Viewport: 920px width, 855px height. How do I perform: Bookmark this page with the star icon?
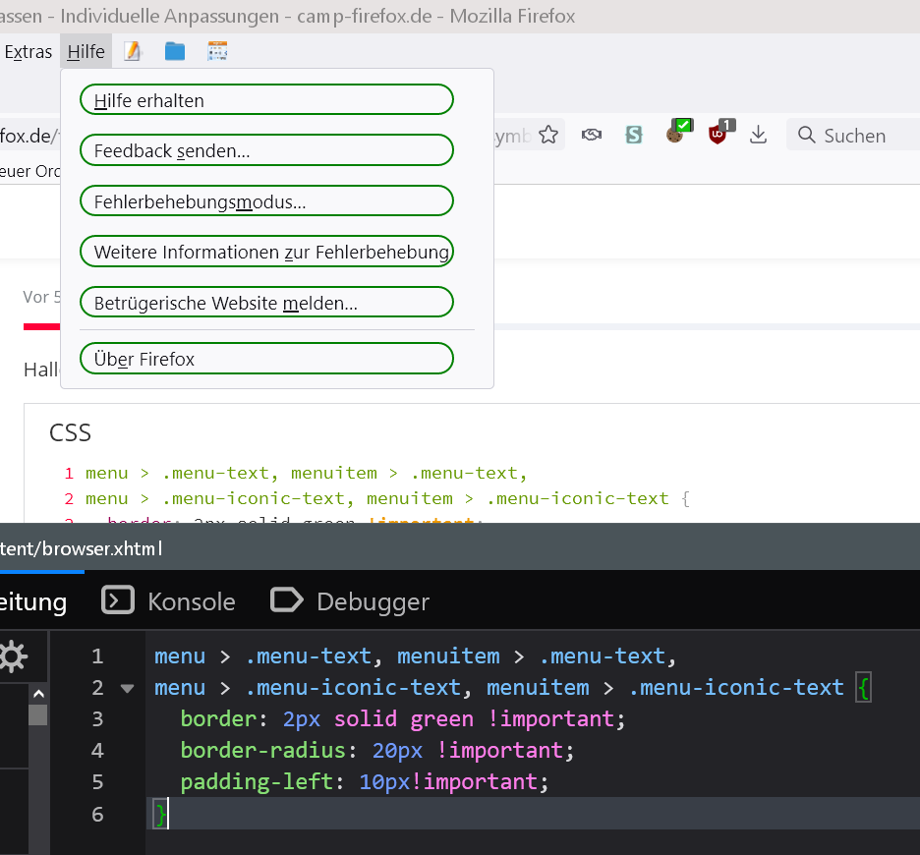click(548, 135)
